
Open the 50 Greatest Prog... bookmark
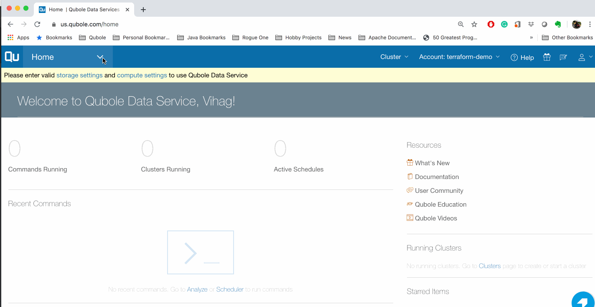[450, 38]
